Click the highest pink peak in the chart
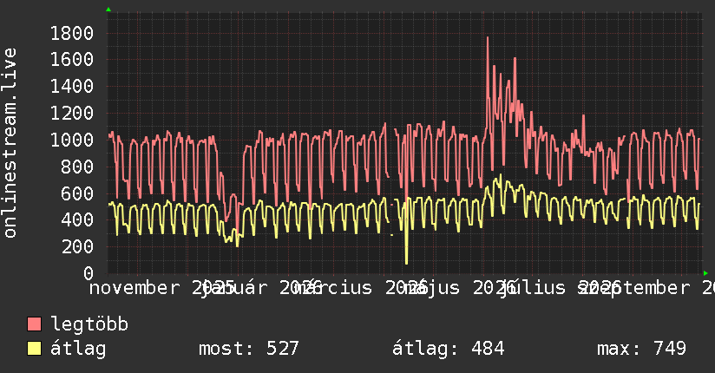 coord(488,38)
